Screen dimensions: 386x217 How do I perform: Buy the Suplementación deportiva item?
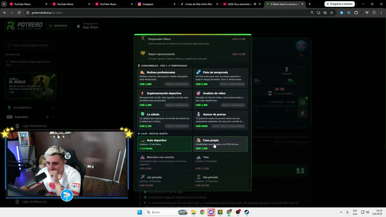(x=164, y=99)
